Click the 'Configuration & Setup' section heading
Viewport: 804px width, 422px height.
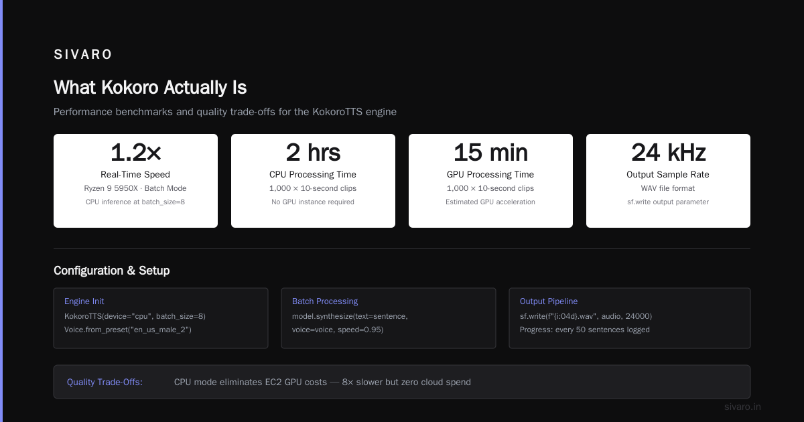pos(111,271)
